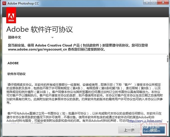The height and width of the screenshot is (137, 170).
Task: Click the paragraph starting 请仔细阅读本协议
Action: [x=85, y=93]
